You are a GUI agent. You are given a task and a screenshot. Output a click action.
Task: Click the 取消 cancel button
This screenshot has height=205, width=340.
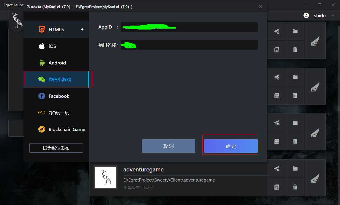(x=169, y=146)
